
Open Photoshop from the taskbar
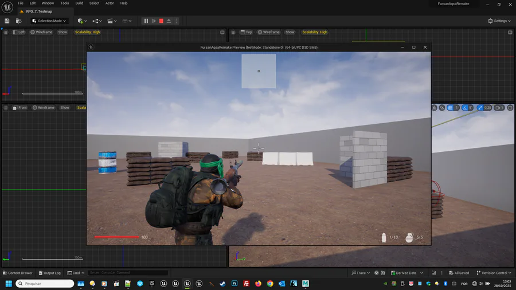(x=234, y=284)
